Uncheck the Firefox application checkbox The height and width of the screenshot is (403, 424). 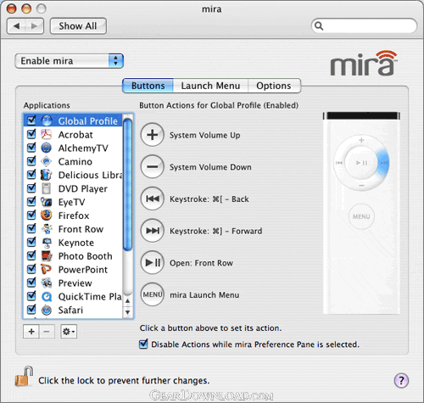pos(31,215)
